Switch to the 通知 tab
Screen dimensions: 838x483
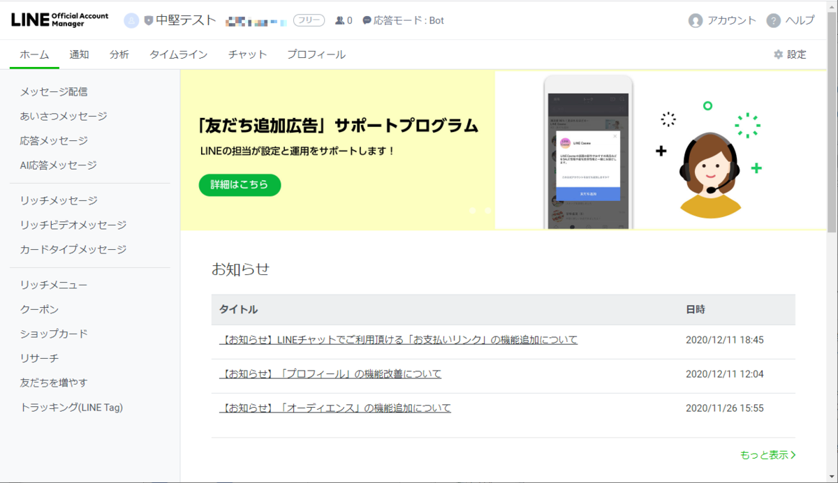click(x=79, y=54)
